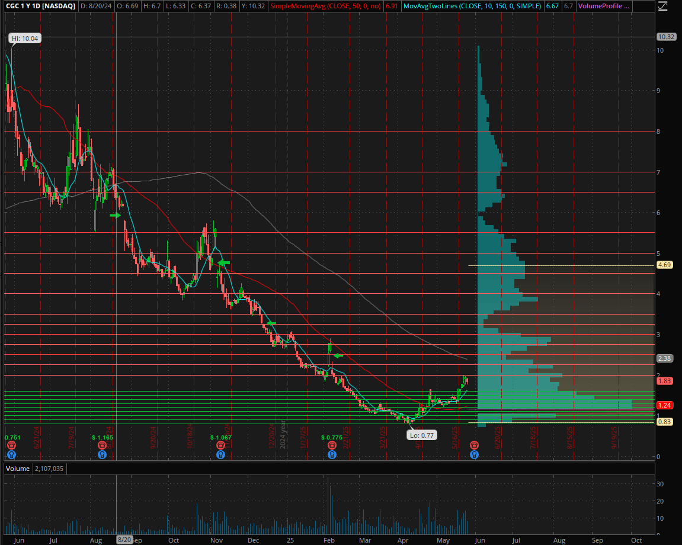682x545 pixels.
Task: Click the red earnings phone icon under -0.751
Action: pyautogui.click(x=12, y=445)
